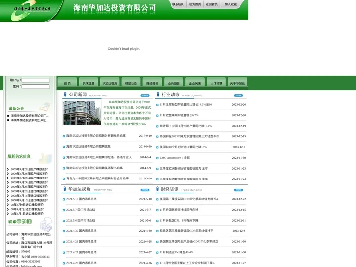Open the 财经资讯 navigation tab

point(152,82)
